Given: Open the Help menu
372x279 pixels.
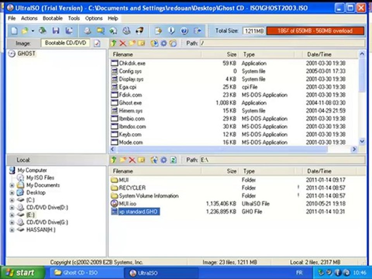Looking at the screenshot, I should tap(113, 18).
